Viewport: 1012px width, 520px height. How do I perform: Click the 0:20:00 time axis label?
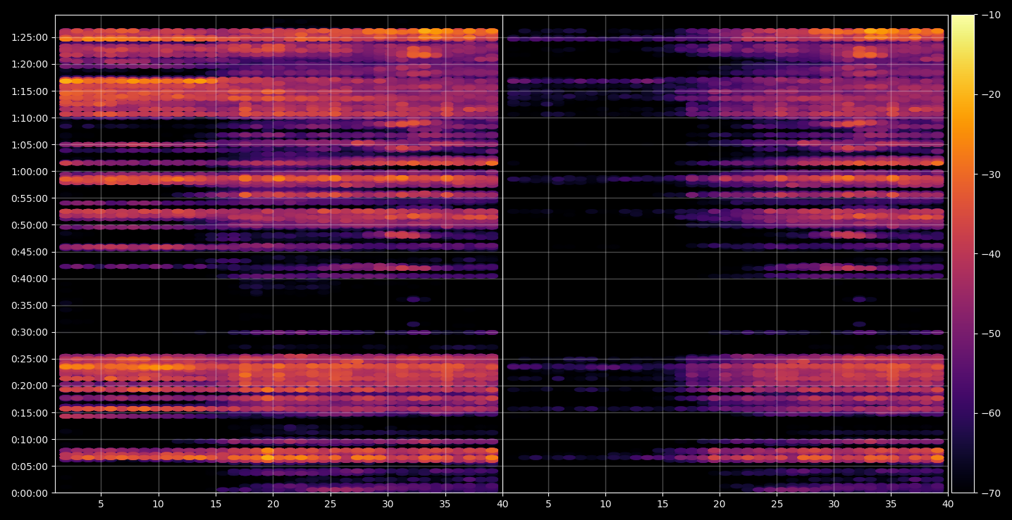tap(30, 385)
